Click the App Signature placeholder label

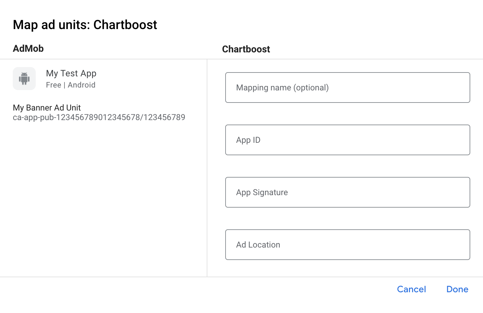coord(262,192)
